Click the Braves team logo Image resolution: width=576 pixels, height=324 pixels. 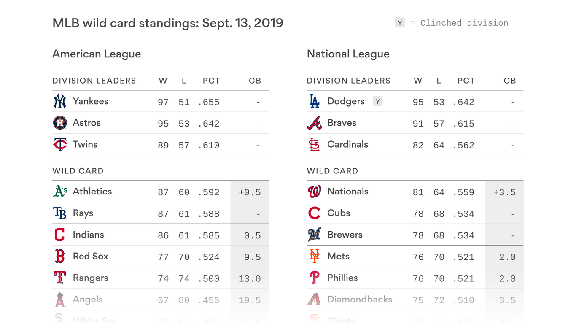point(315,123)
